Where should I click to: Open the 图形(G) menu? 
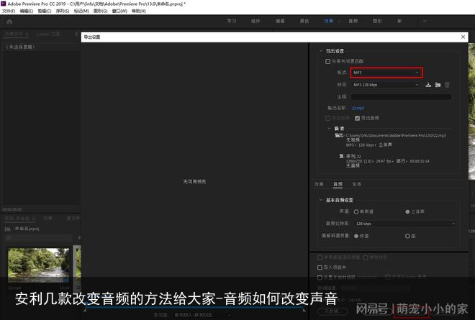tap(100, 11)
